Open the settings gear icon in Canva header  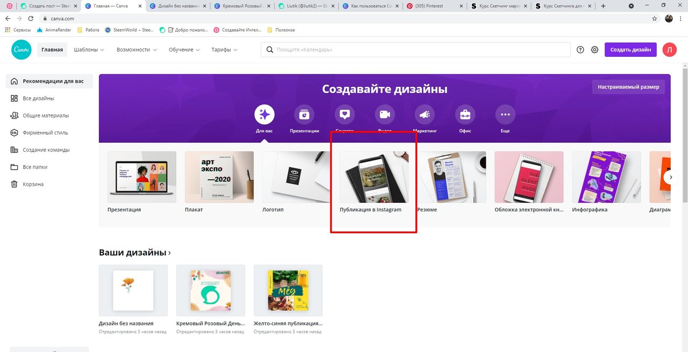[594, 49]
